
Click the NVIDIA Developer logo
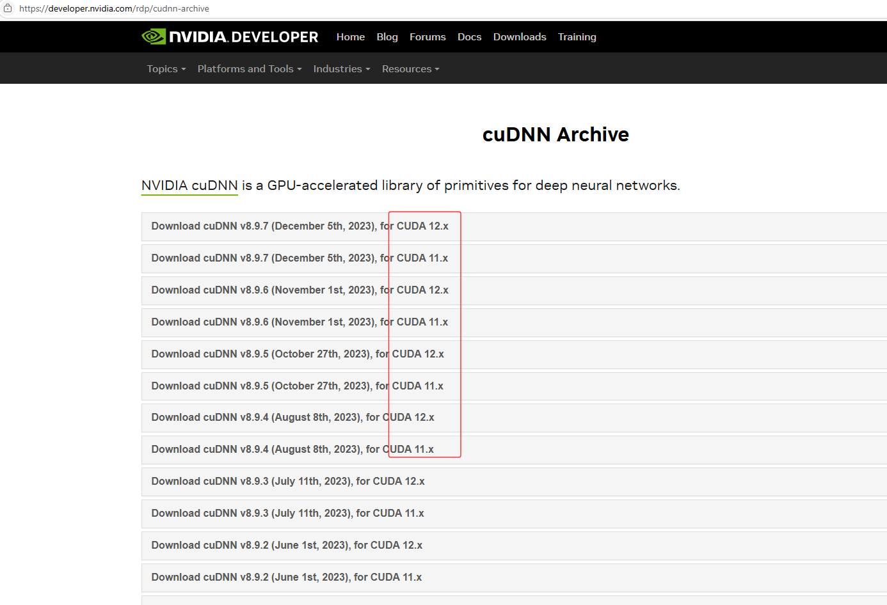click(230, 36)
